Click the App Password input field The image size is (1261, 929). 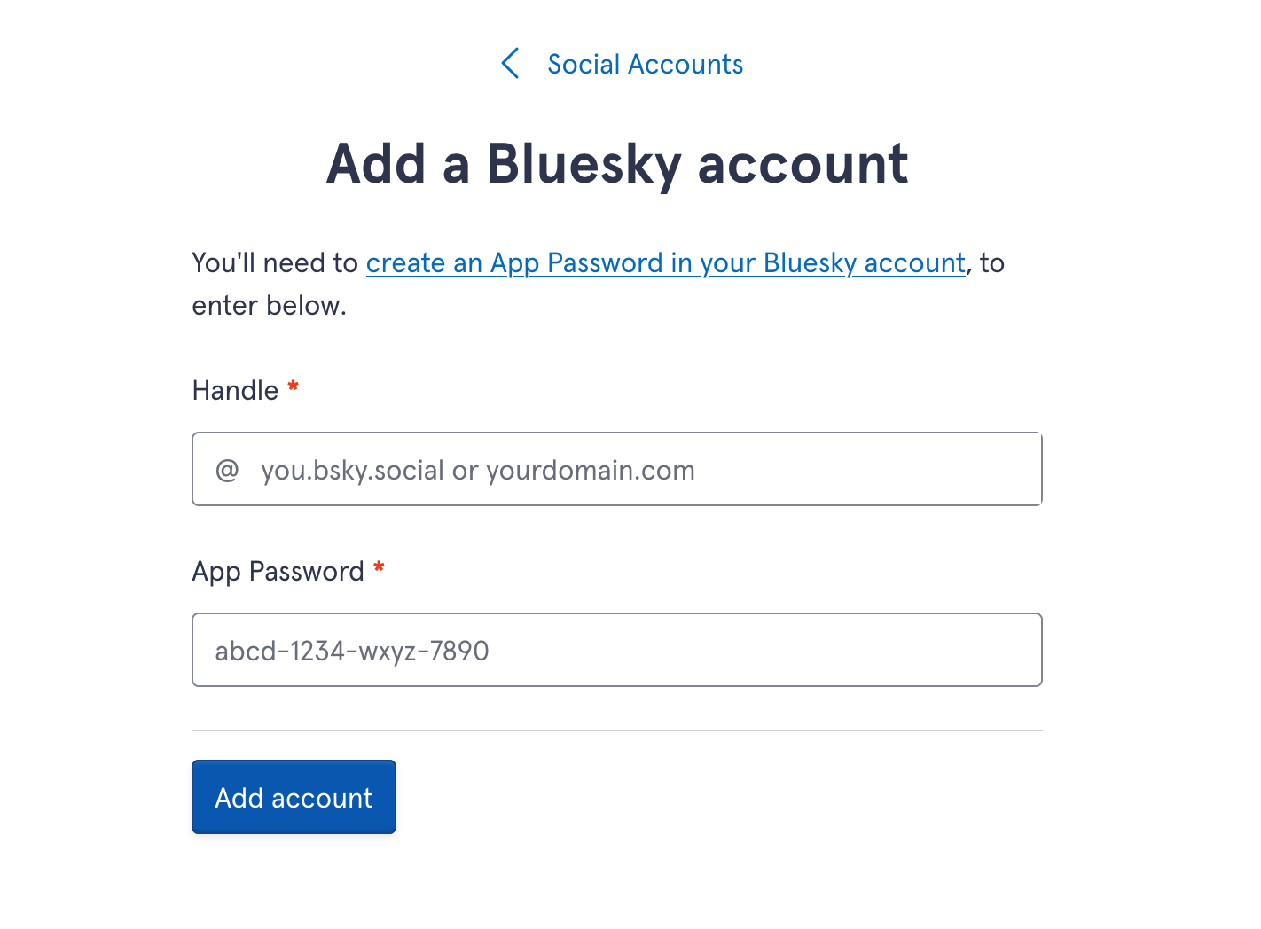pyautogui.click(x=616, y=650)
